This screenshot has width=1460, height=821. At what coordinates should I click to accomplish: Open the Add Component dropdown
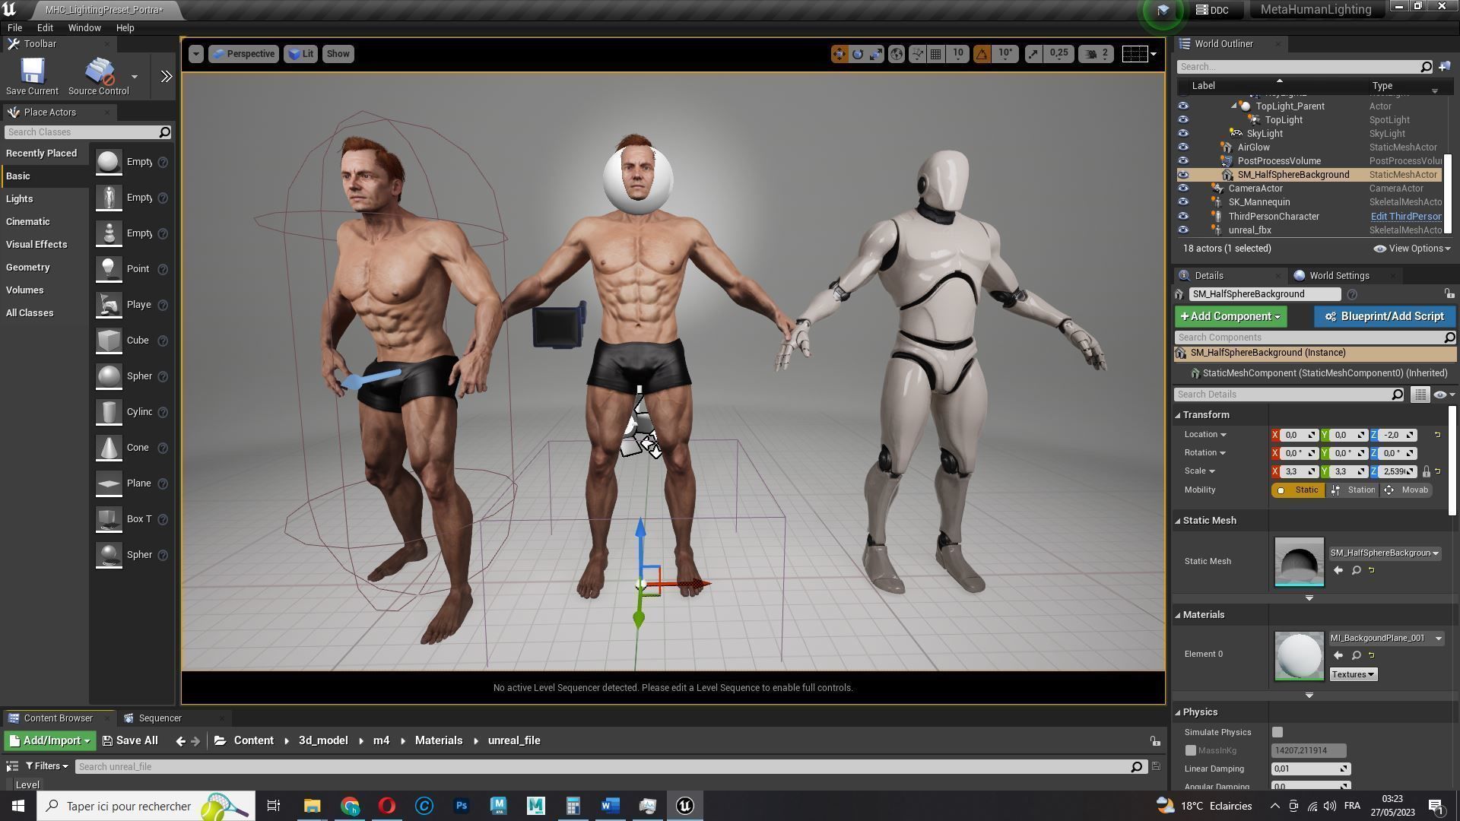(x=1230, y=316)
